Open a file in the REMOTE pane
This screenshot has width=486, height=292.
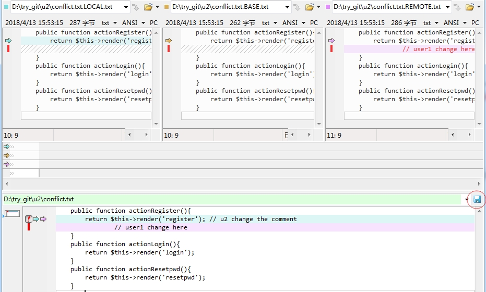[470, 7]
